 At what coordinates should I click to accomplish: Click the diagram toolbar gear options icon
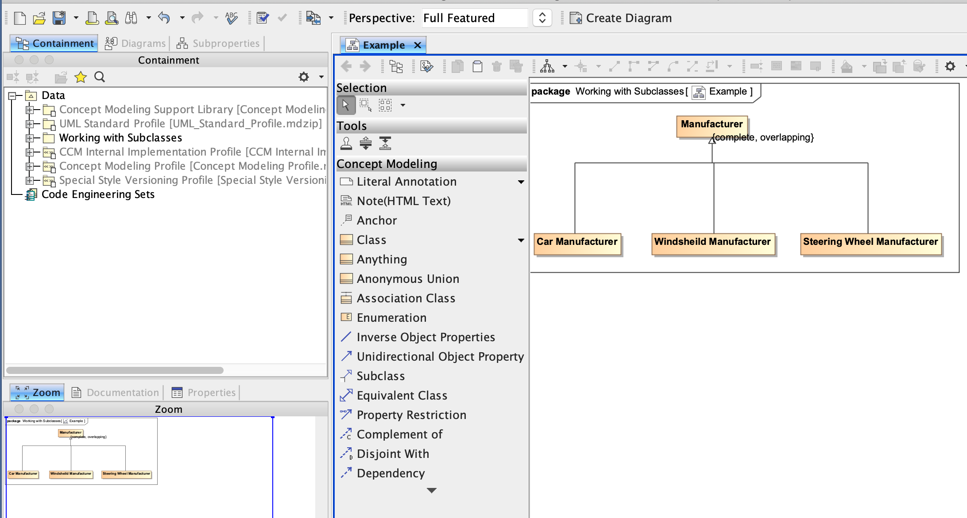(x=950, y=66)
